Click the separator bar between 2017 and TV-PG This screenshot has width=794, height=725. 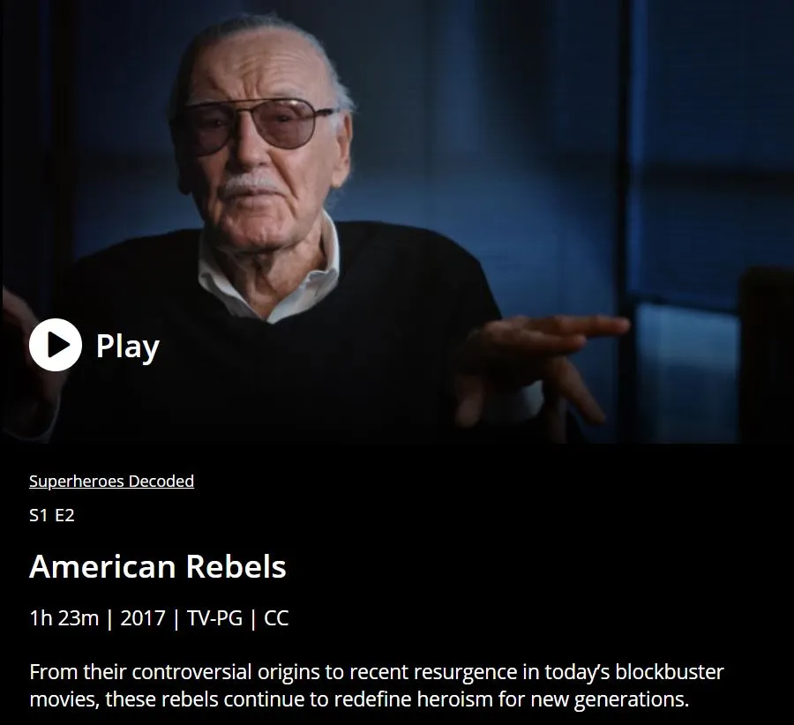(x=176, y=618)
